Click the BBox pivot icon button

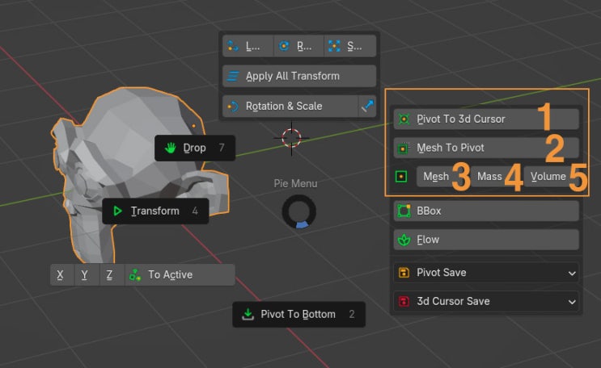point(404,211)
